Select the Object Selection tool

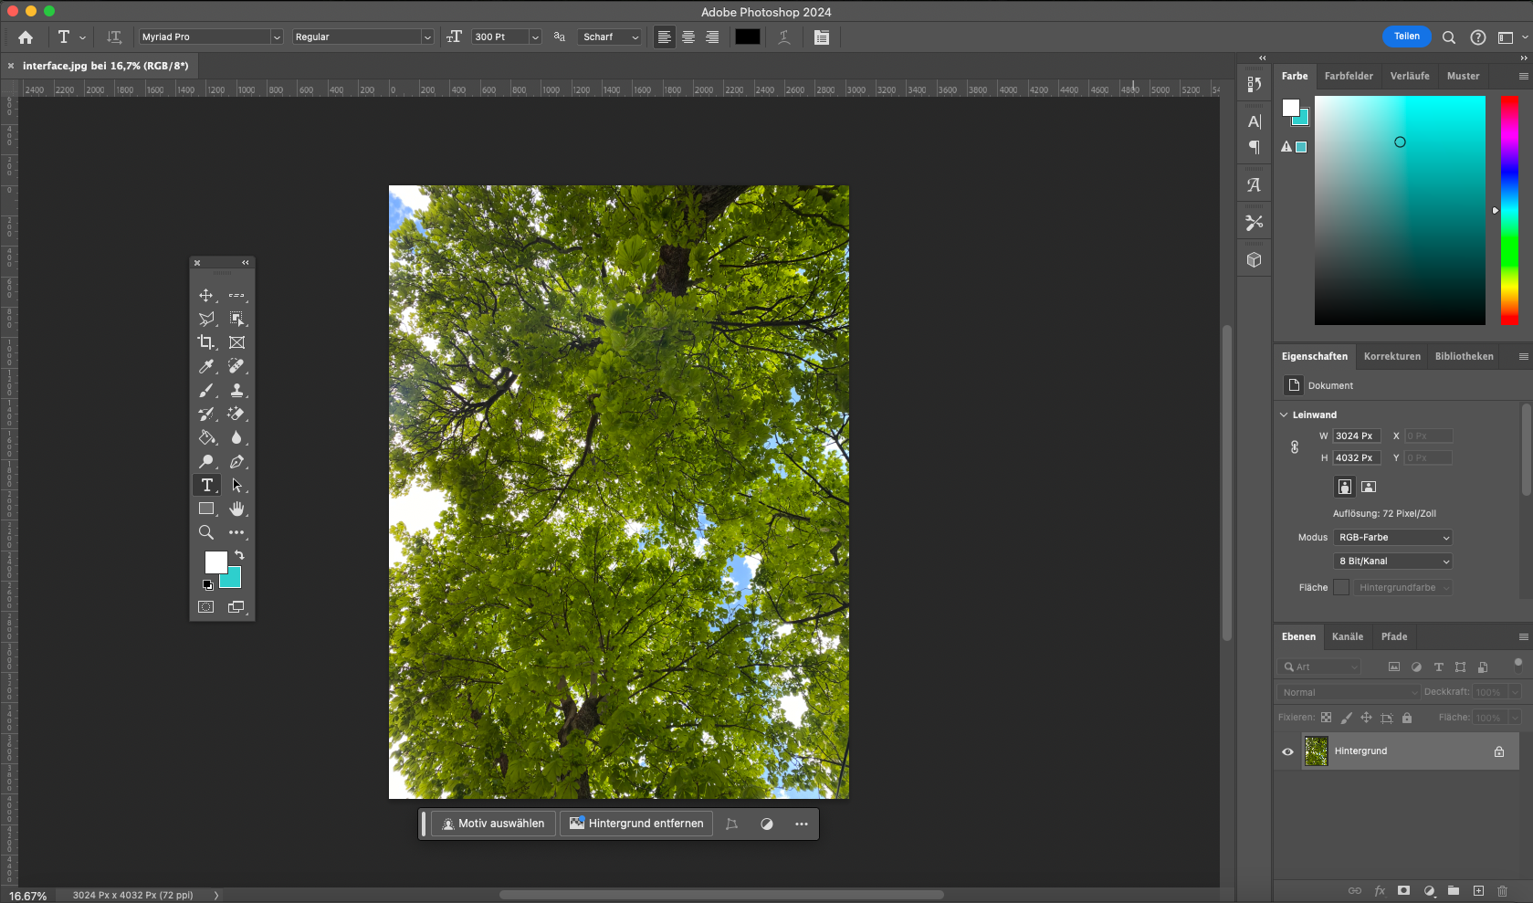tap(236, 319)
